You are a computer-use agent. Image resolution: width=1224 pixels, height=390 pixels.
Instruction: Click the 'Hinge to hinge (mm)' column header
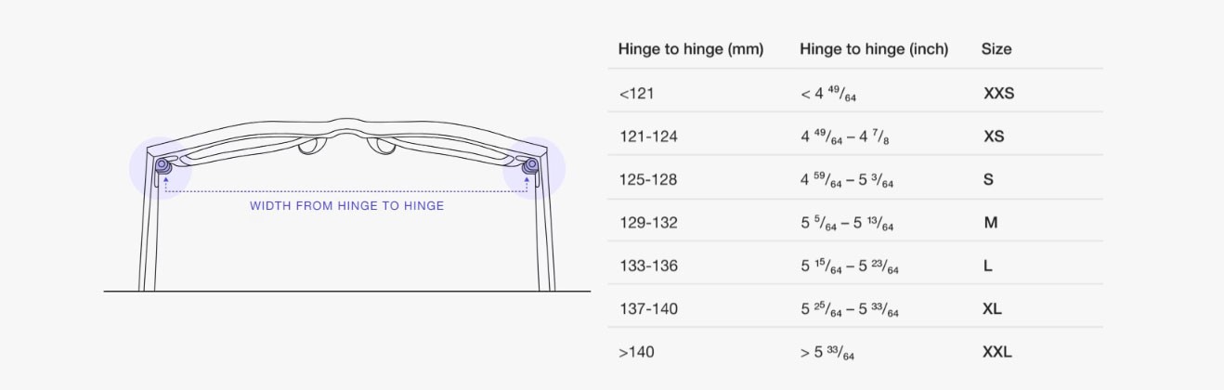click(x=690, y=49)
